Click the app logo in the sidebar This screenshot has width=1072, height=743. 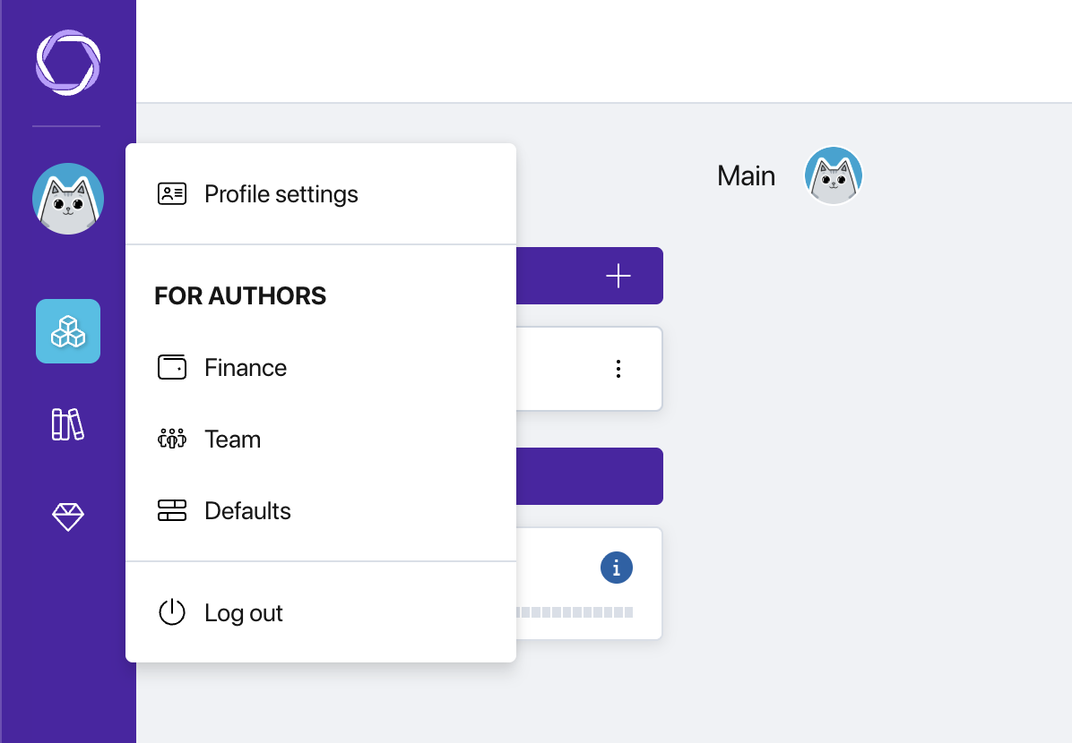click(68, 62)
